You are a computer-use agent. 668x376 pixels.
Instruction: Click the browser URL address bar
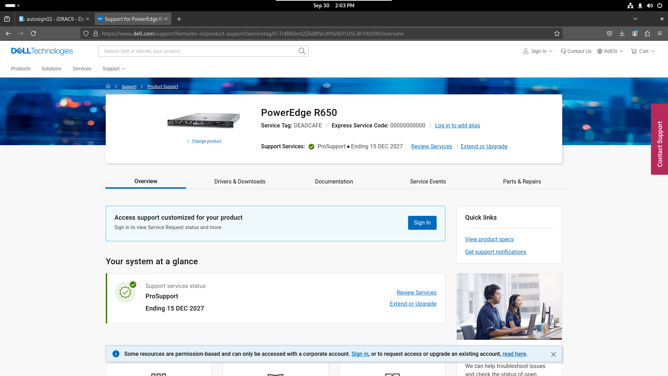[322, 33]
